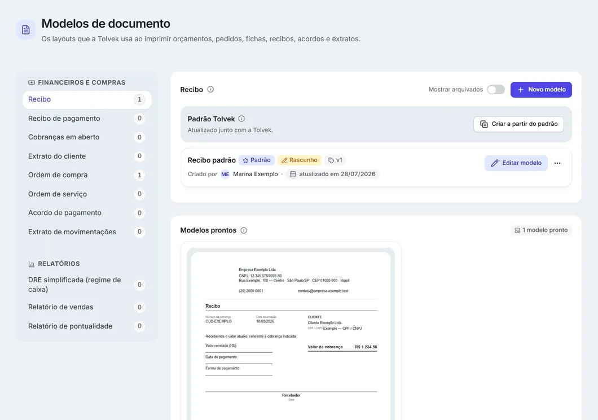Open the receipt template preview thumbnail

(x=291, y=334)
